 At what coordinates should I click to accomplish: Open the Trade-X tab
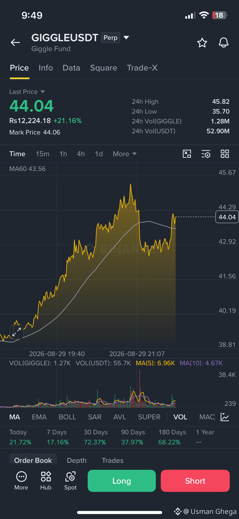click(142, 68)
